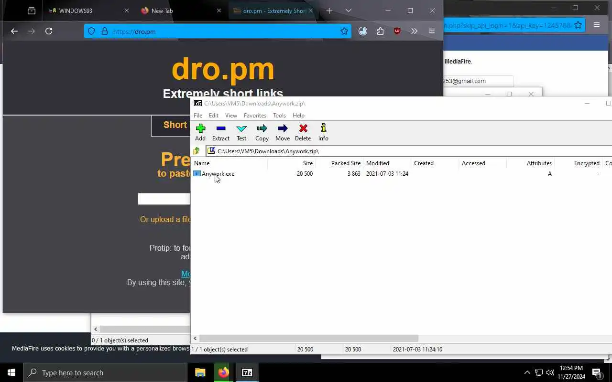
Task: Bookmark star in the MediaFire window
Action: coord(578,25)
